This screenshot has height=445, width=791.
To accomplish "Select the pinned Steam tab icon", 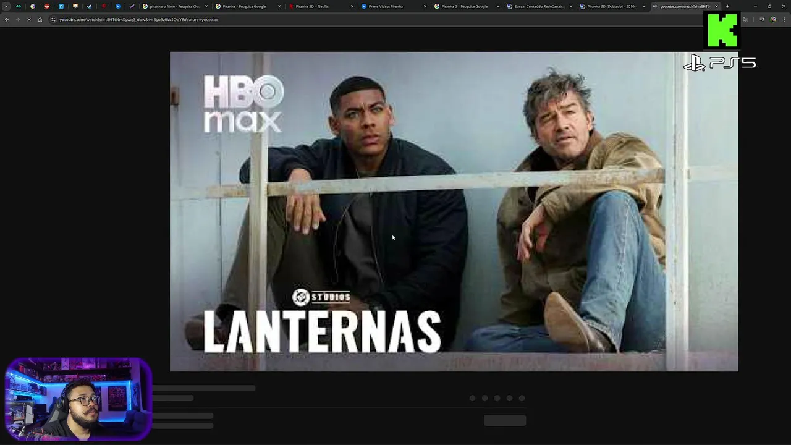I will tap(89, 6).
